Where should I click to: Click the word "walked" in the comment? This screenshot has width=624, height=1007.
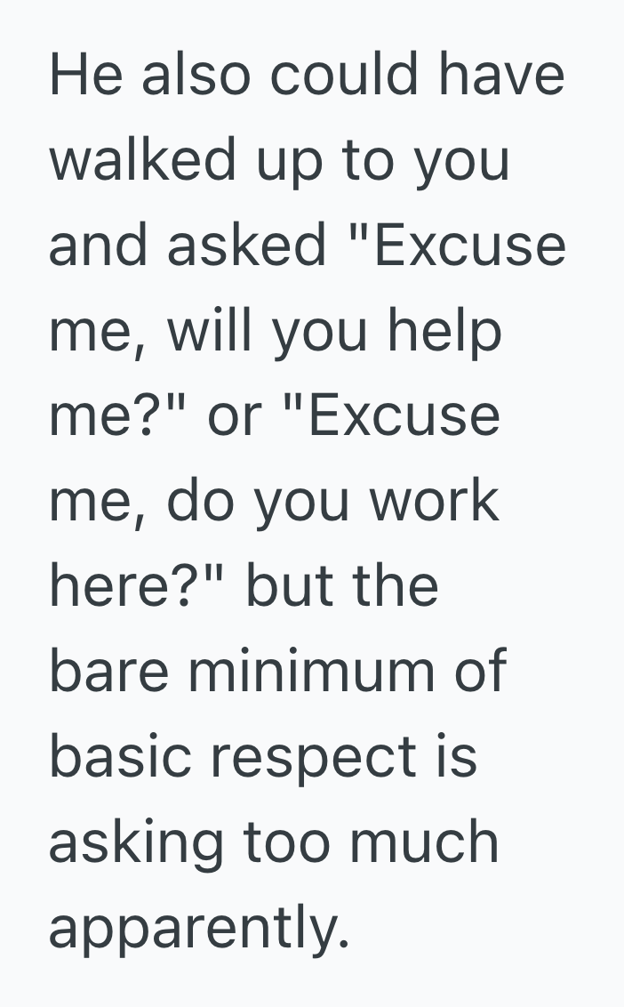click(x=143, y=160)
